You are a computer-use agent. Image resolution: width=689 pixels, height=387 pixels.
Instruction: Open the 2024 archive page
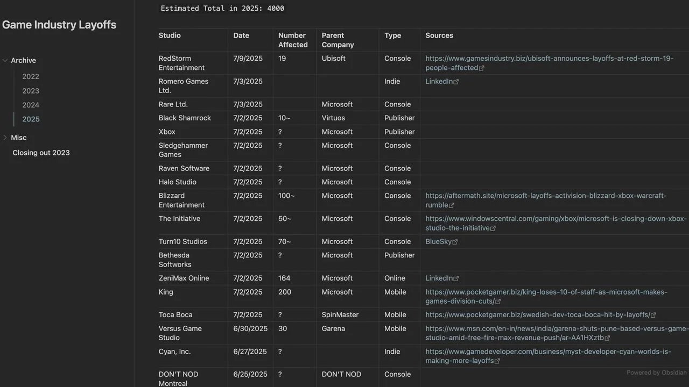[x=31, y=105]
